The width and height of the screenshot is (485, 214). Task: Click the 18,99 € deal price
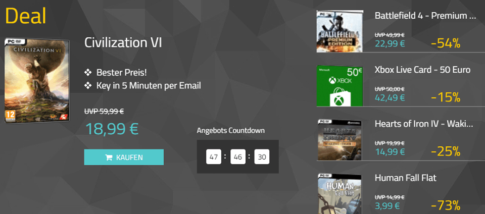click(x=111, y=129)
